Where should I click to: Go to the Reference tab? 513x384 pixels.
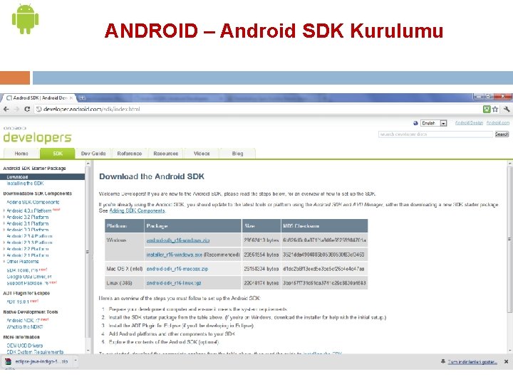tap(130, 154)
